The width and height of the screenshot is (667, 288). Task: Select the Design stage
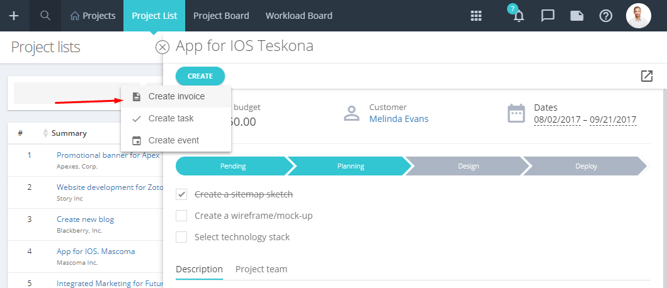[469, 166]
